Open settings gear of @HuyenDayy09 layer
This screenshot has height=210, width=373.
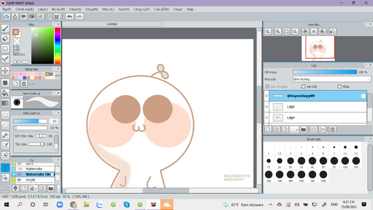363,96
